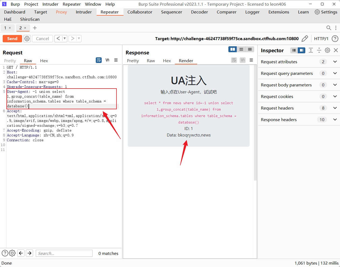The image size is (340, 267).
Task: Open the Sequencer tab
Action: 172,12
